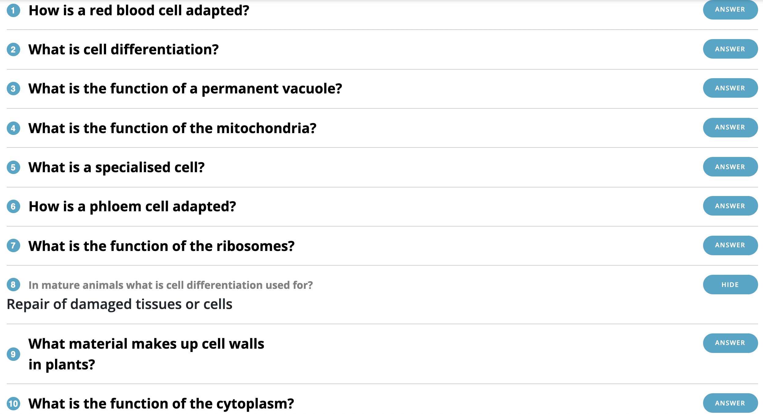Expand answer for specialised cell question
This screenshot has height=414, width=763.
730,167
